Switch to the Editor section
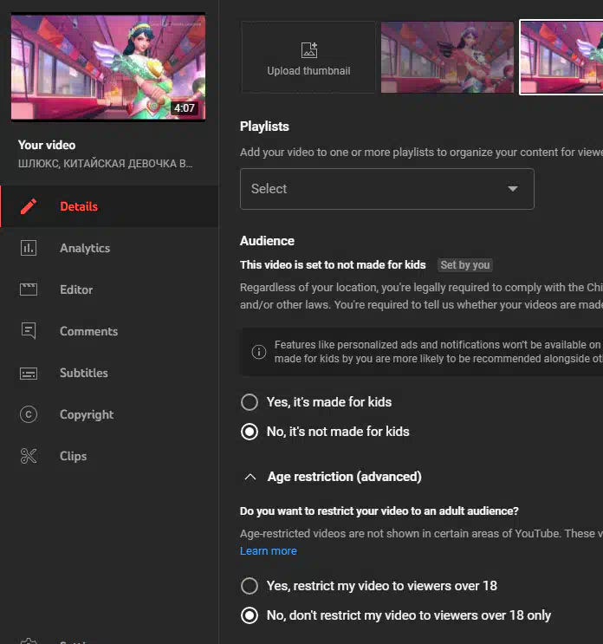603x644 pixels. [x=109, y=289]
